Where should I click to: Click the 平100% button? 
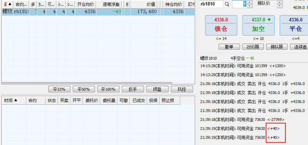(108, 89)
